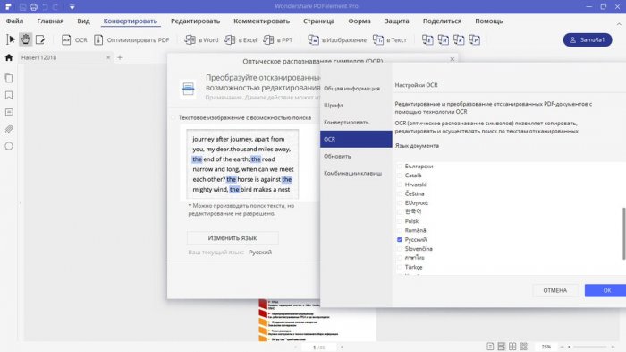The image size is (626, 352).
Task: Open the bookmarks panel icon in sidebar
Action: pyautogui.click(x=9, y=95)
